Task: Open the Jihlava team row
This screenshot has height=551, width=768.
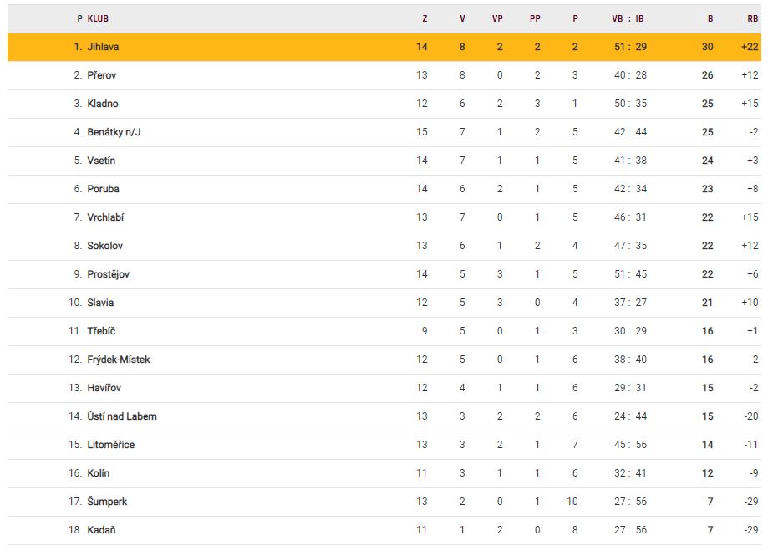Action: [x=103, y=47]
